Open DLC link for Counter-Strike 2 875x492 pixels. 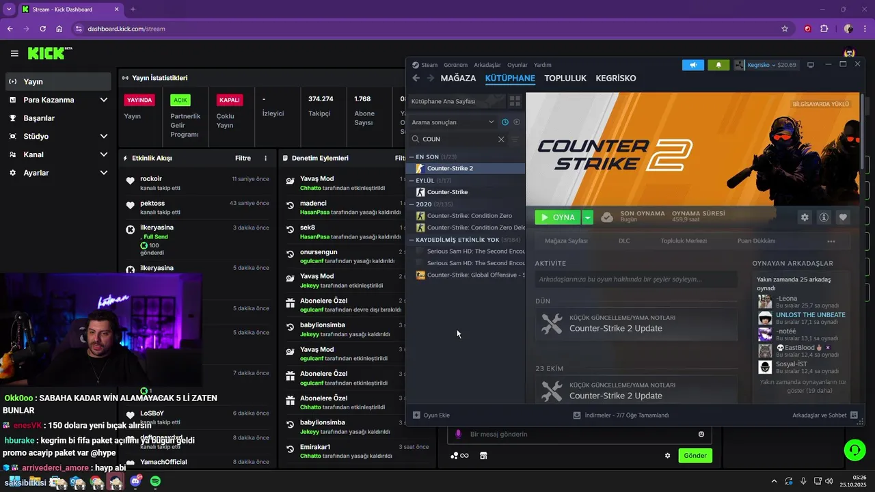624,241
